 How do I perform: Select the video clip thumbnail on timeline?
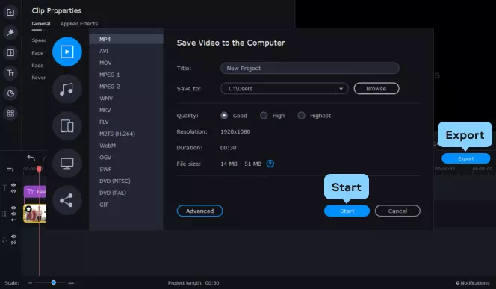tap(35, 213)
